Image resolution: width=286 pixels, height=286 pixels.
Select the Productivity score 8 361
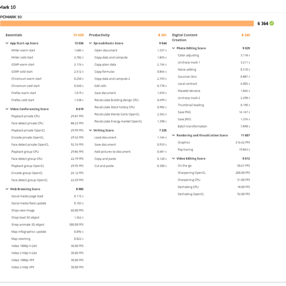tap(162, 35)
